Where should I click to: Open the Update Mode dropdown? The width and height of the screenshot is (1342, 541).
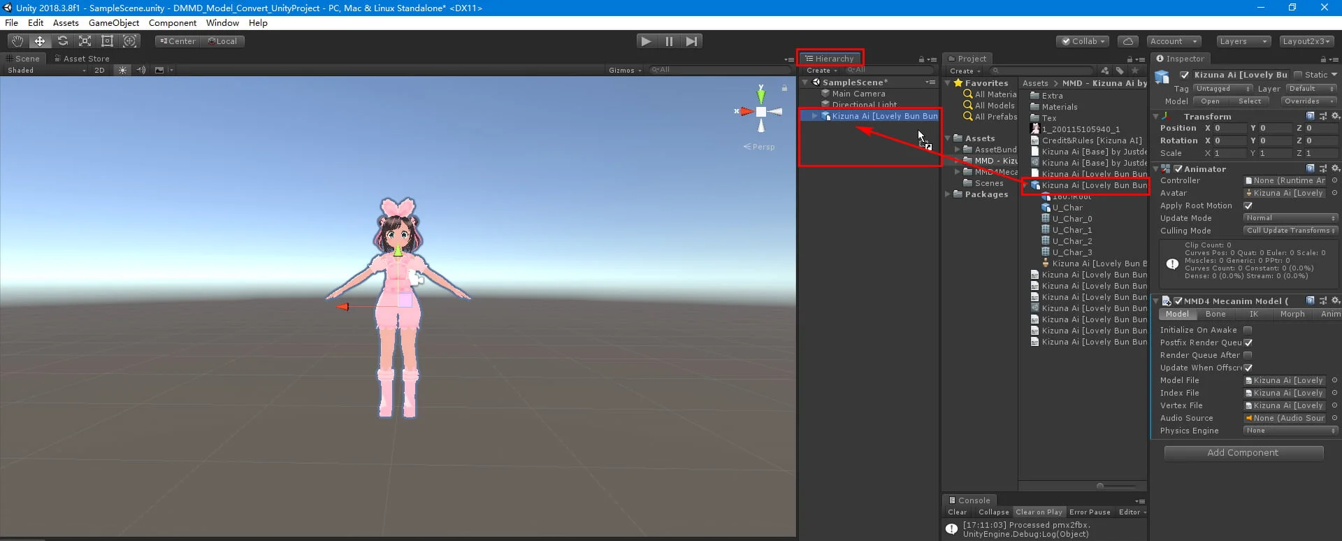tap(1290, 218)
